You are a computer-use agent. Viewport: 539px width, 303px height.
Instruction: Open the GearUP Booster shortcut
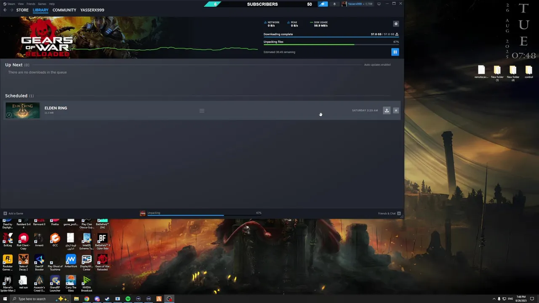(x=39, y=263)
